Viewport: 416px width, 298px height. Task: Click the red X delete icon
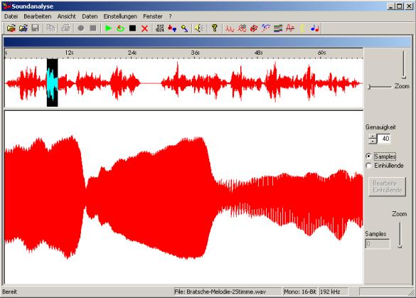point(144,28)
